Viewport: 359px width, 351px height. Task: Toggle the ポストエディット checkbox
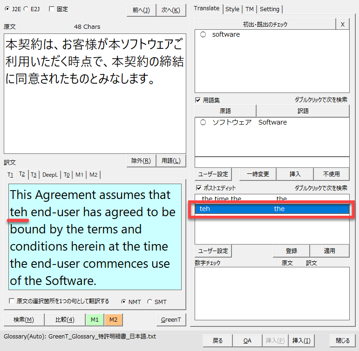(x=198, y=188)
